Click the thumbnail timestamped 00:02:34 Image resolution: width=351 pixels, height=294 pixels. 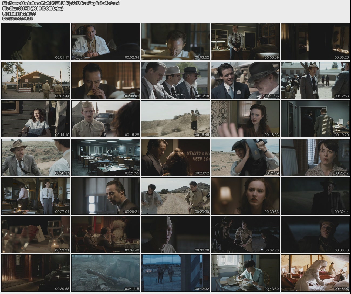click(x=106, y=42)
